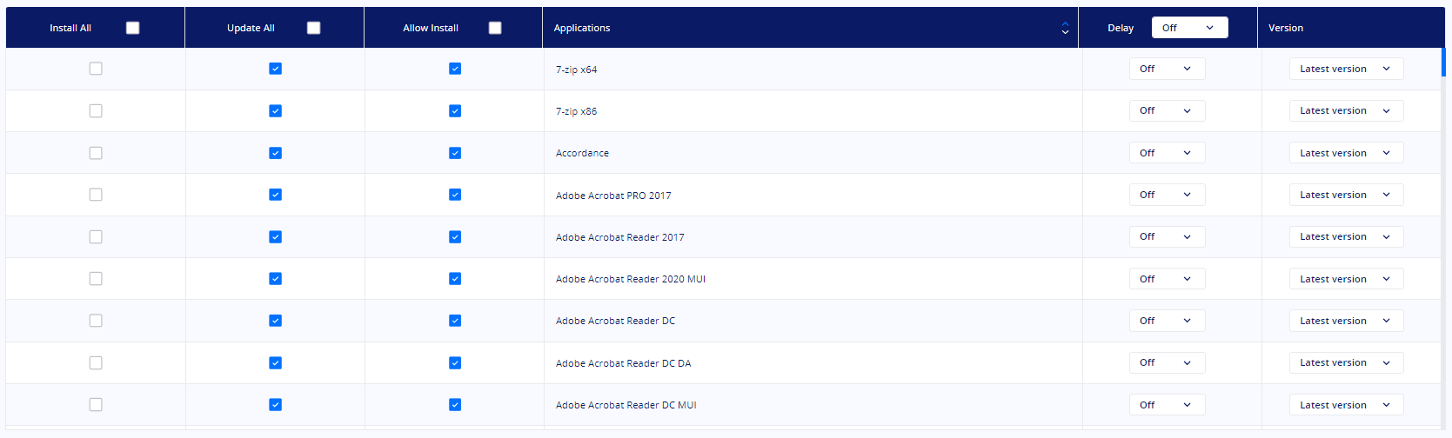
Task: Check the Allow Install header checkbox
Action: click(x=495, y=28)
